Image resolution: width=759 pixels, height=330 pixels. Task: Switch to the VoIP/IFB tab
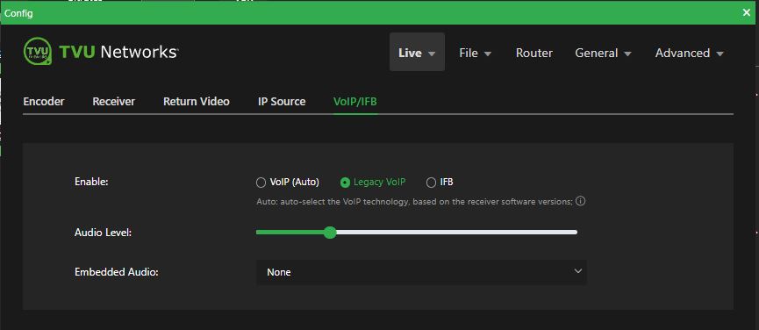point(354,102)
